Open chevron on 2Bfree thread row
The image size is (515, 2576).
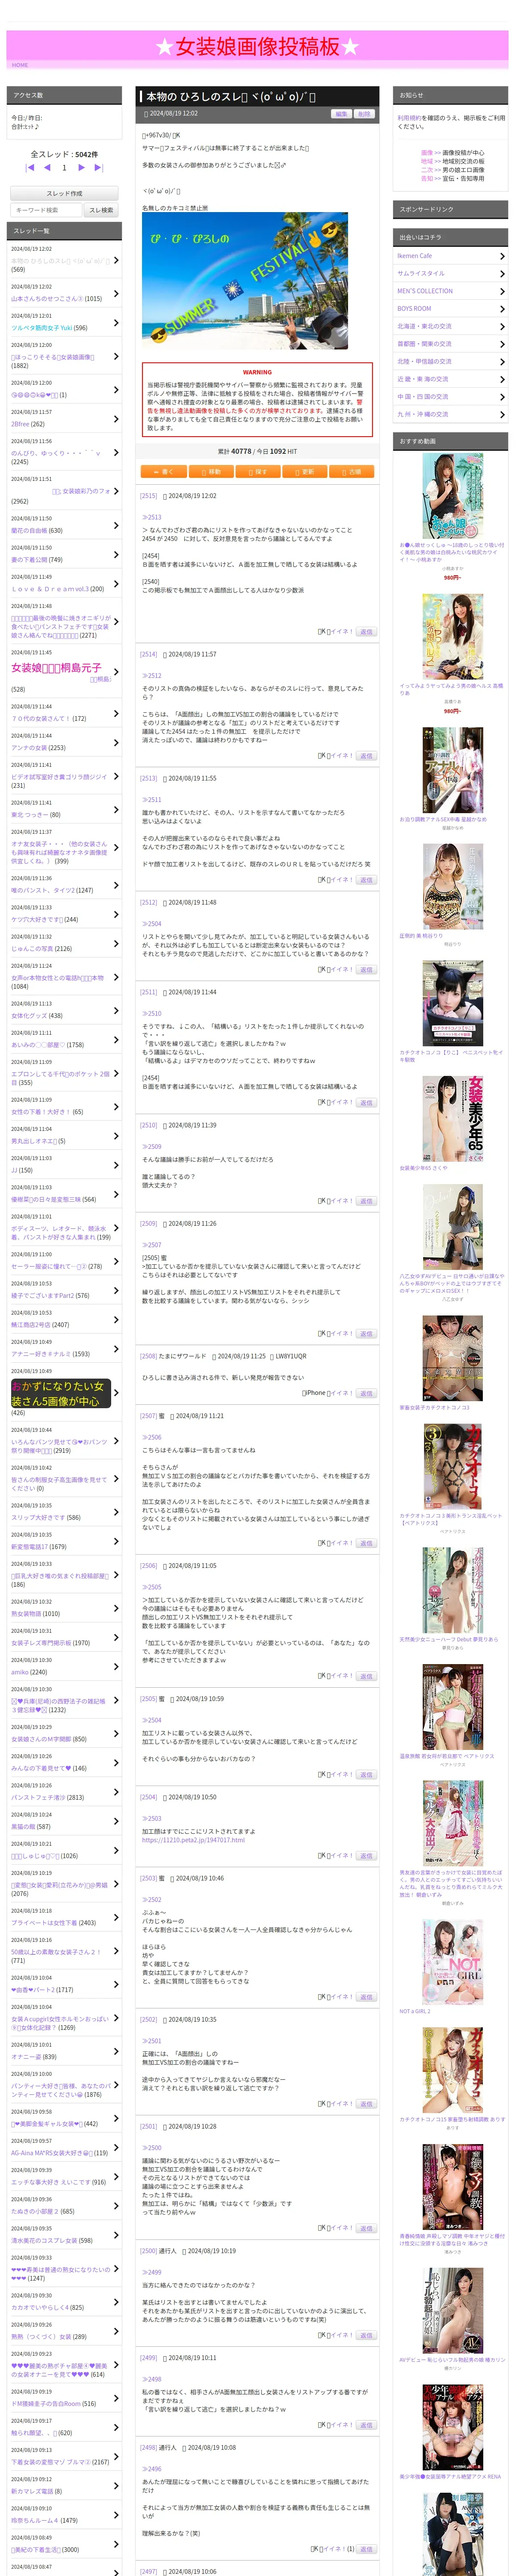click(116, 418)
